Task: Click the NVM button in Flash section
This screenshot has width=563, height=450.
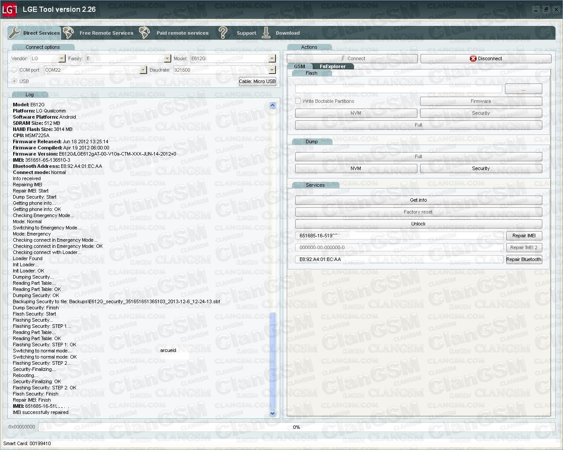Action: (x=356, y=113)
